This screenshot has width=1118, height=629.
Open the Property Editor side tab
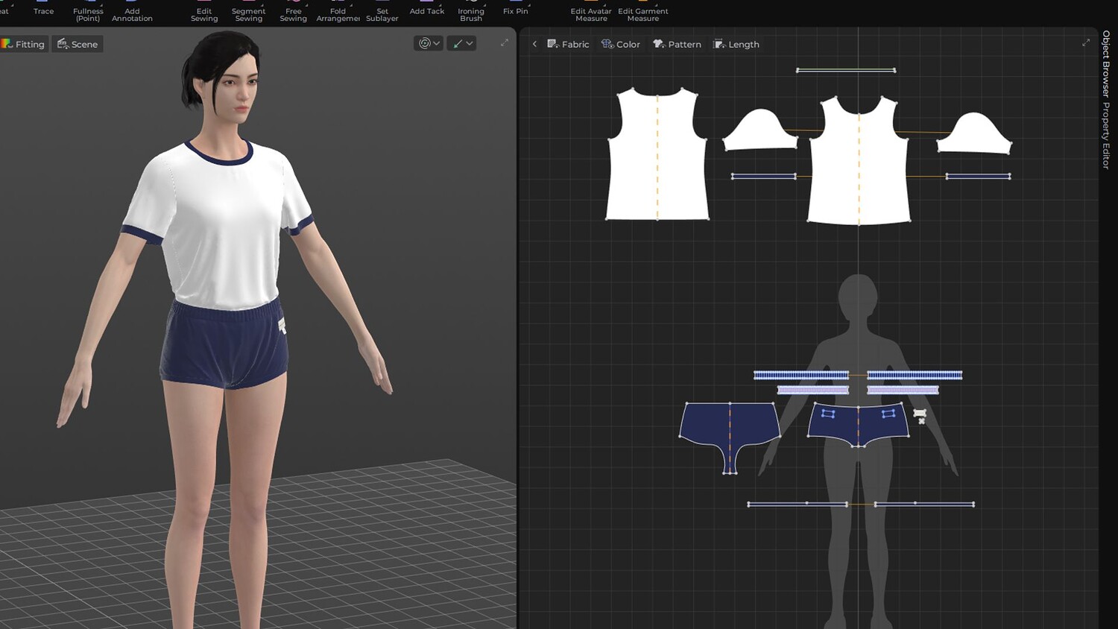1106,136
